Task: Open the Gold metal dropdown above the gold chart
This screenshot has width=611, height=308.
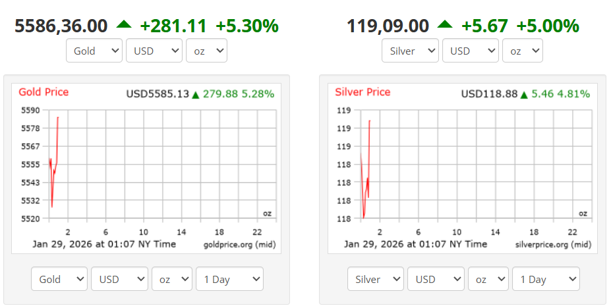Action: (x=94, y=51)
